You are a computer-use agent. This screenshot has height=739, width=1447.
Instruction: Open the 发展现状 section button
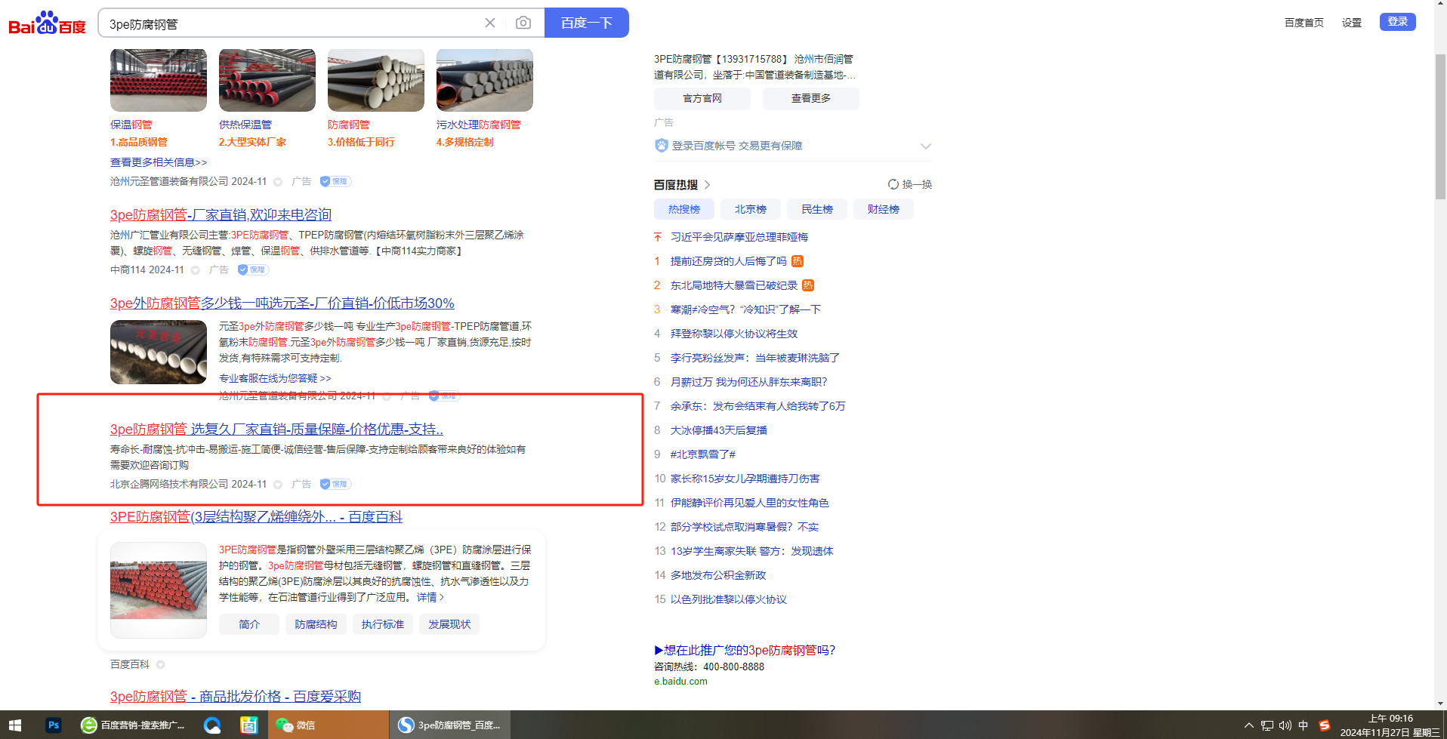click(449, 624)
